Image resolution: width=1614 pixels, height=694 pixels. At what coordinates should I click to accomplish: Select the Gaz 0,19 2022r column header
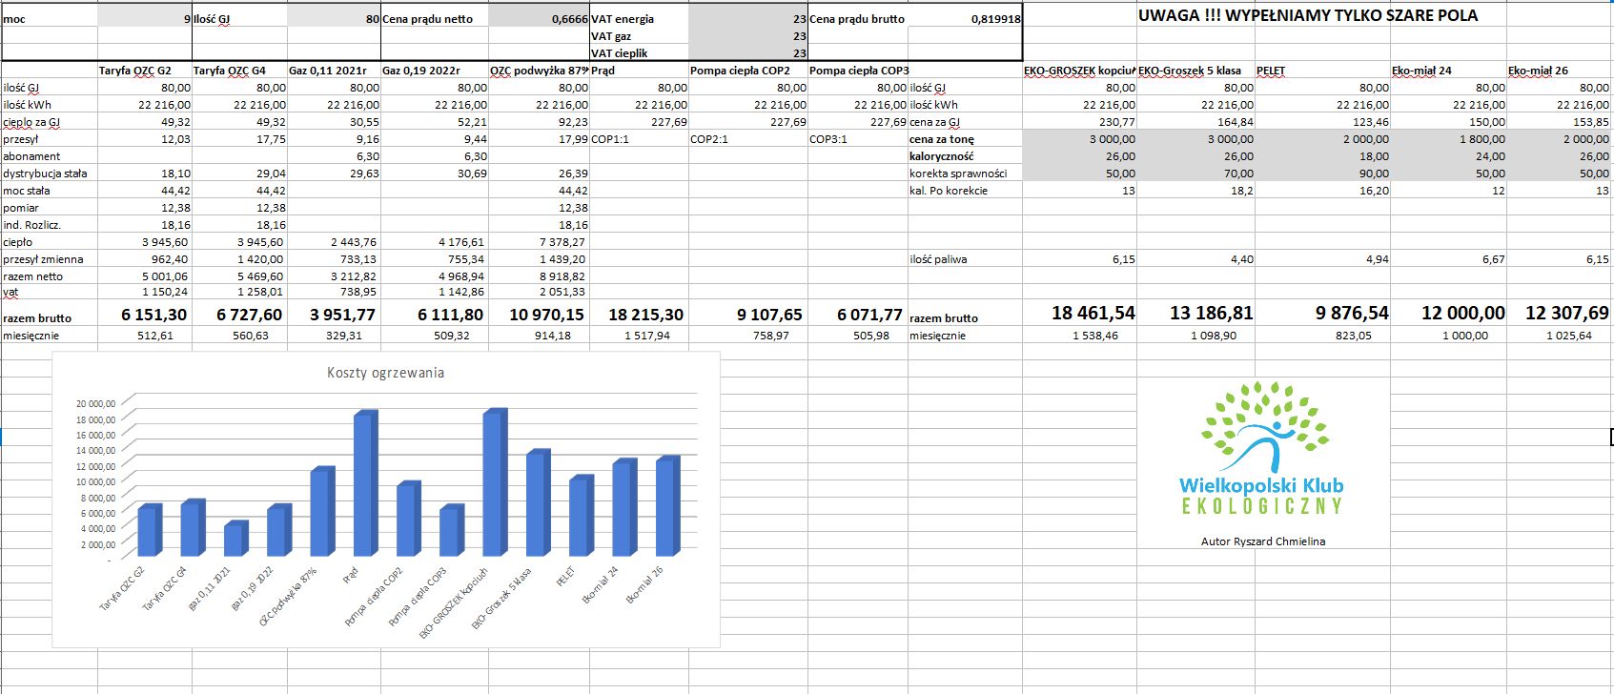[x=435, y=70]
